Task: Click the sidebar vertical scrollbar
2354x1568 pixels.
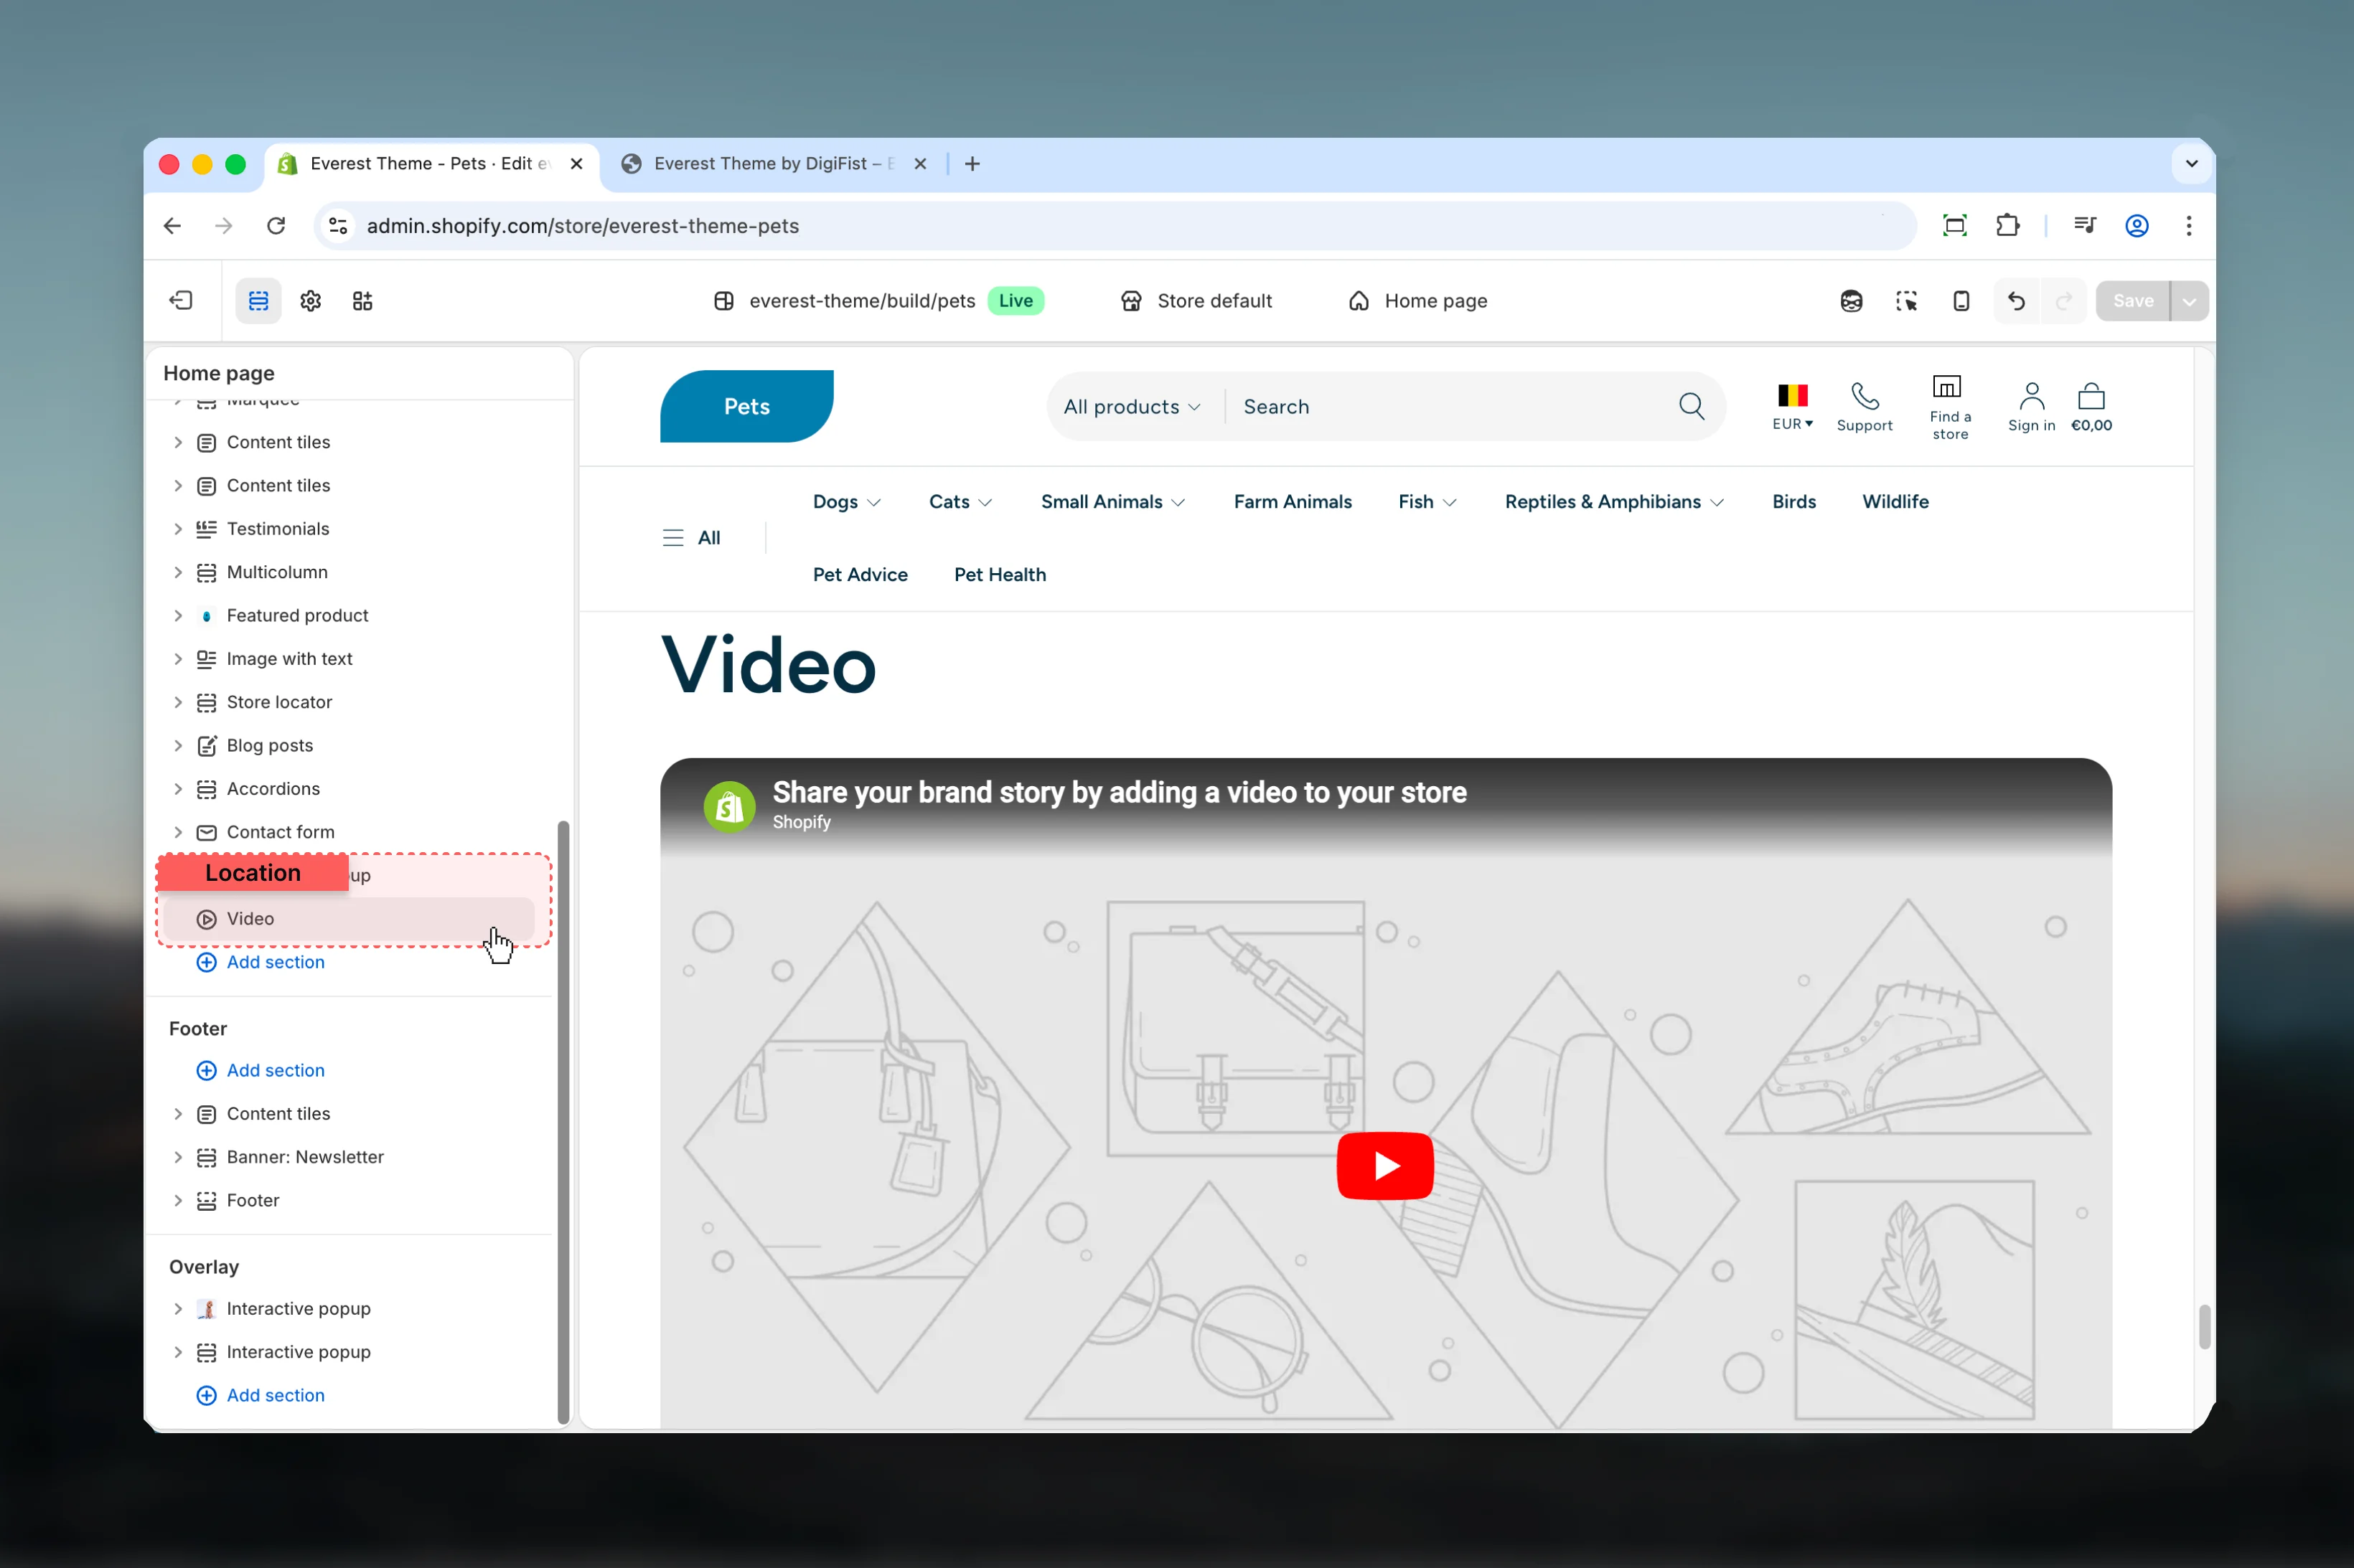Action: point(563,1122)
